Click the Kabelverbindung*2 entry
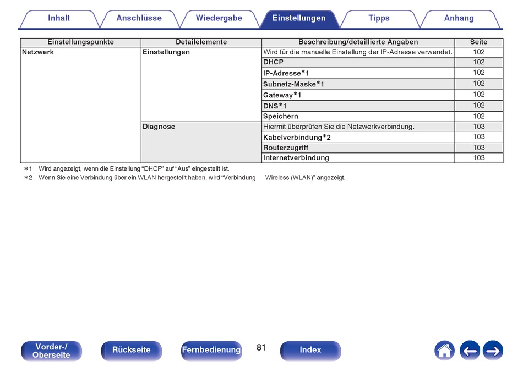The image size is (523, 366). [x=297, y=138]
